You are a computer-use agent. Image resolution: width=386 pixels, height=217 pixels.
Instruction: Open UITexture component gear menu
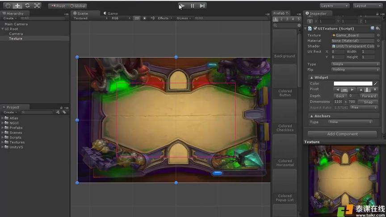pos(378,29)
